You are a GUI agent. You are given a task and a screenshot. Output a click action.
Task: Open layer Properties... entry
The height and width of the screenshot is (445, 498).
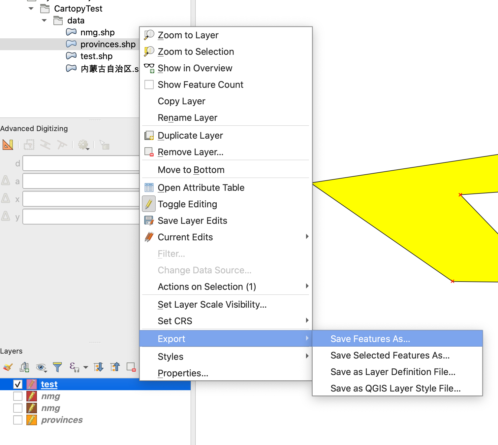pos(226,373)
